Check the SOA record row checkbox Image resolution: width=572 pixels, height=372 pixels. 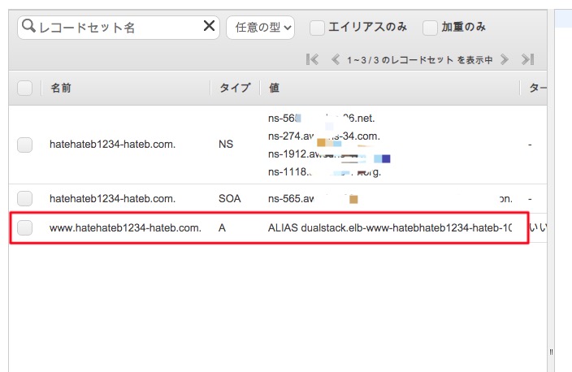click(x=25, y=199)
